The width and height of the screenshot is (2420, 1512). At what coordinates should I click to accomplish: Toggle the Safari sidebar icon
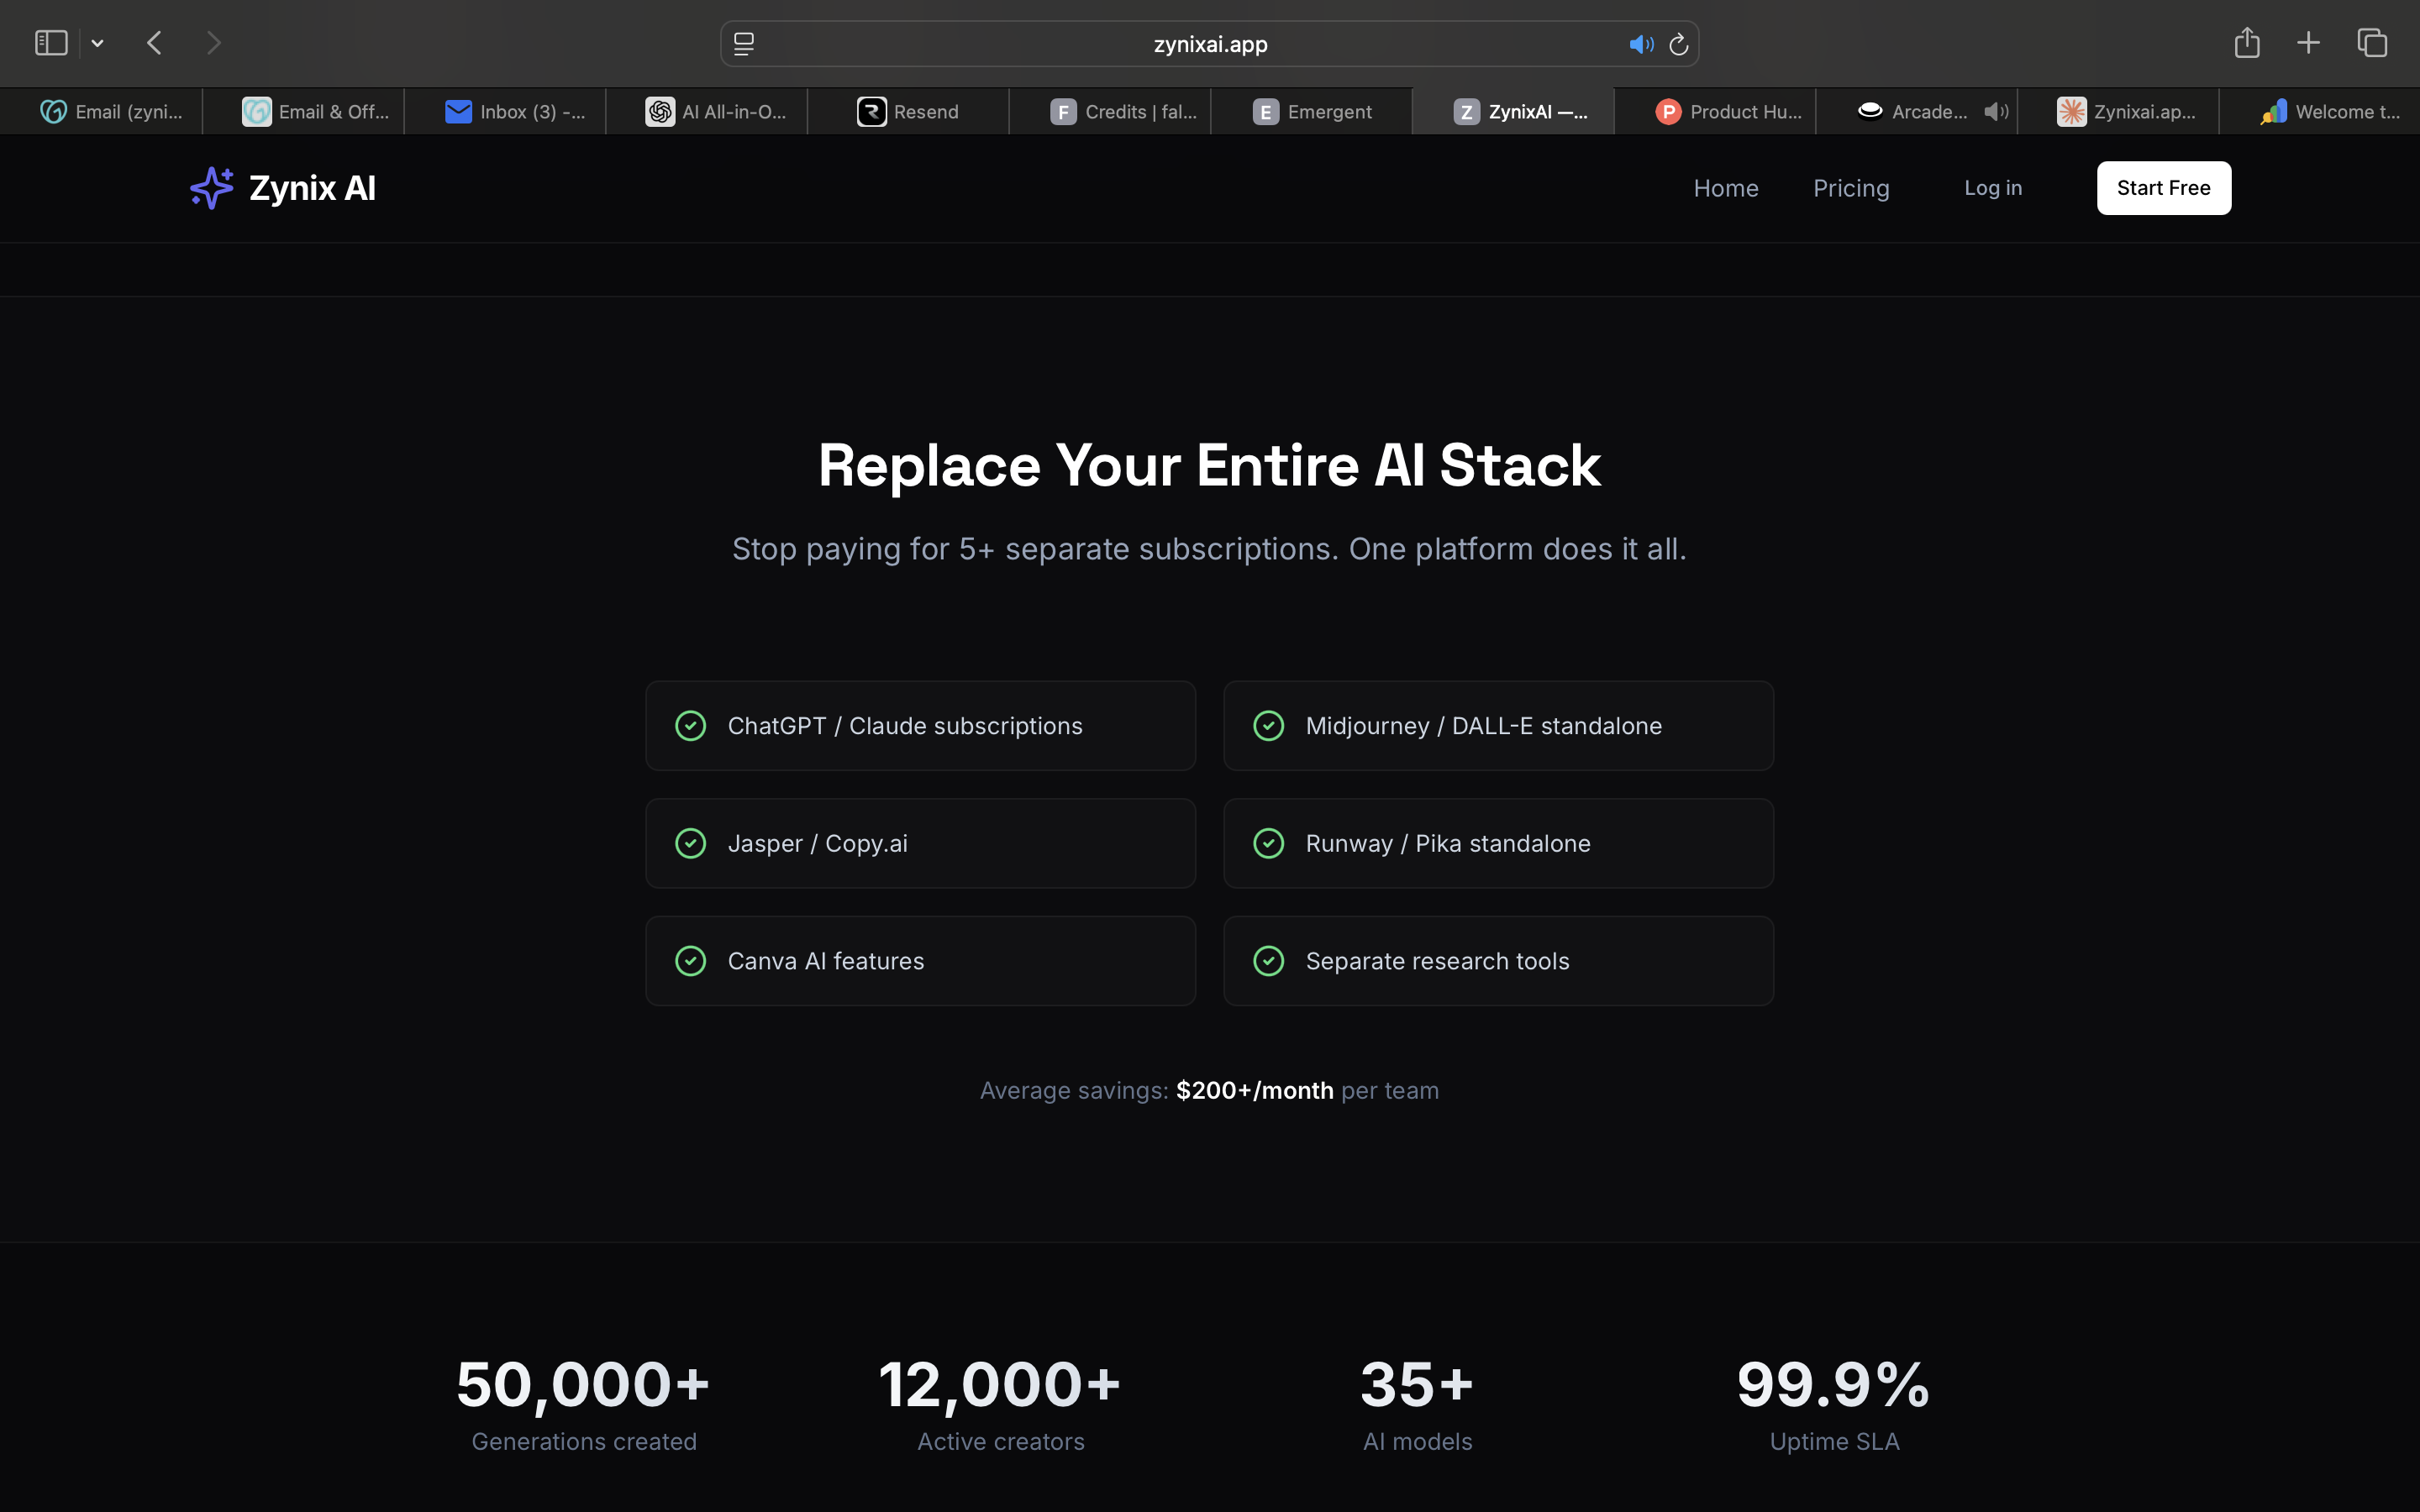tap(51, 43)
